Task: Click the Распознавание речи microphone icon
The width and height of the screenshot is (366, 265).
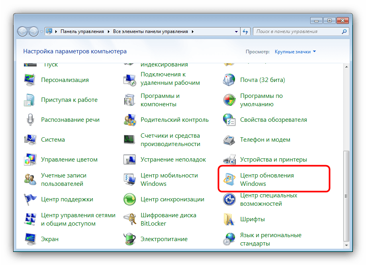Action: tap(30, 120)
